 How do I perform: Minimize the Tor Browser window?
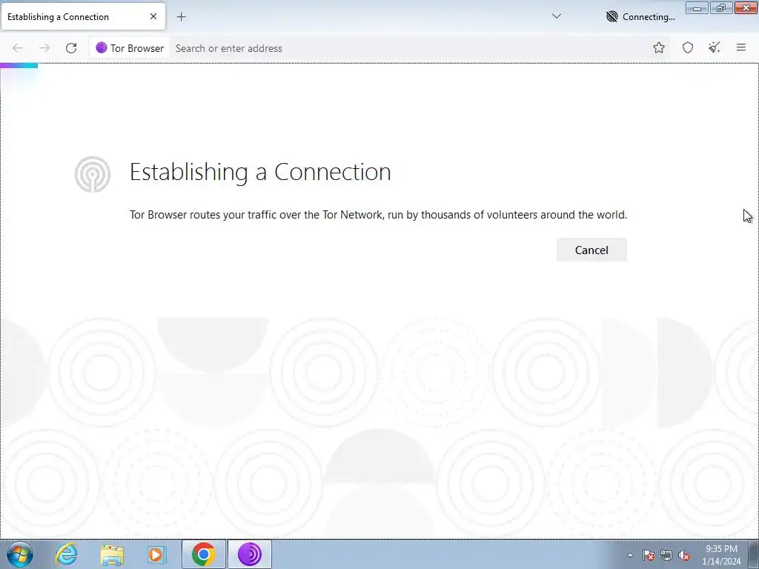tap(697, 7)
